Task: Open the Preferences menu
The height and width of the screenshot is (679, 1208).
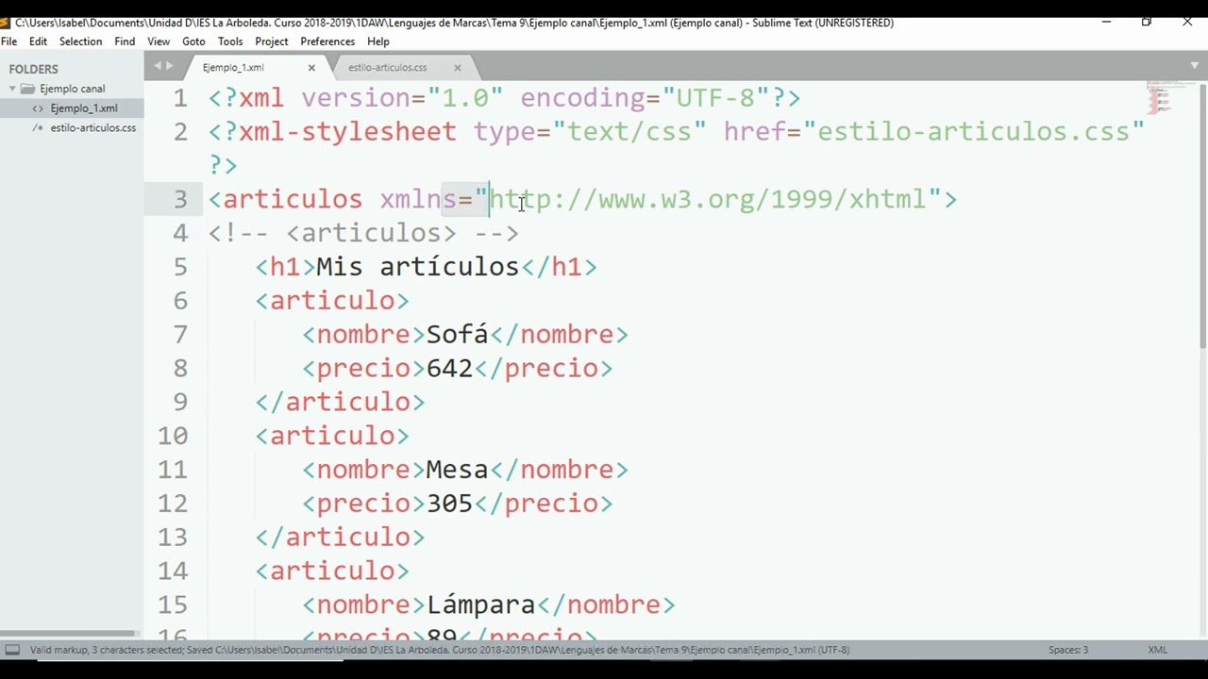Action: coord(327,41)
